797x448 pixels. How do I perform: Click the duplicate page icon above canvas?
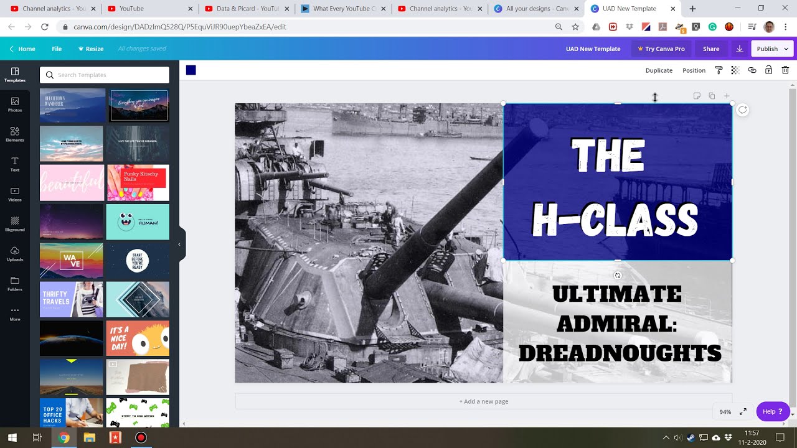712,96
